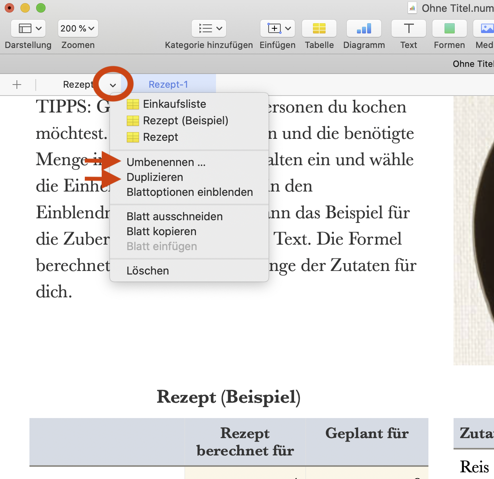Select Blatt ausschneiden menu item
The image size is (494, 479).
tap(174, 217)
